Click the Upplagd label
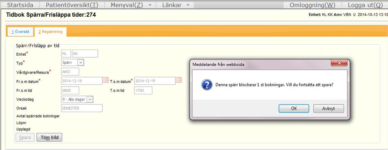The width and height of the screenshot is (388, 150). (23, 129)
